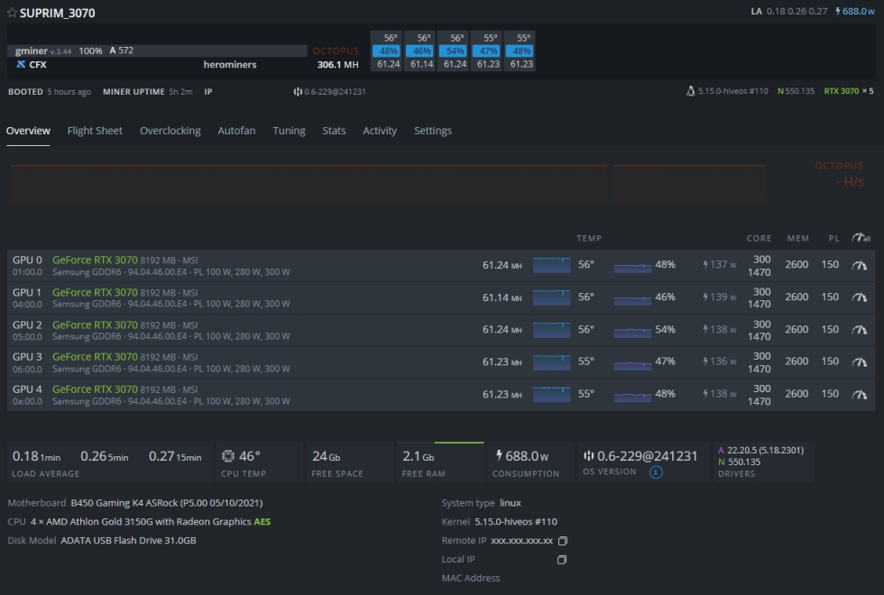Click the Hive version icon in the header bar
Screen dimensions: 884x595
(x=298, y=91)
